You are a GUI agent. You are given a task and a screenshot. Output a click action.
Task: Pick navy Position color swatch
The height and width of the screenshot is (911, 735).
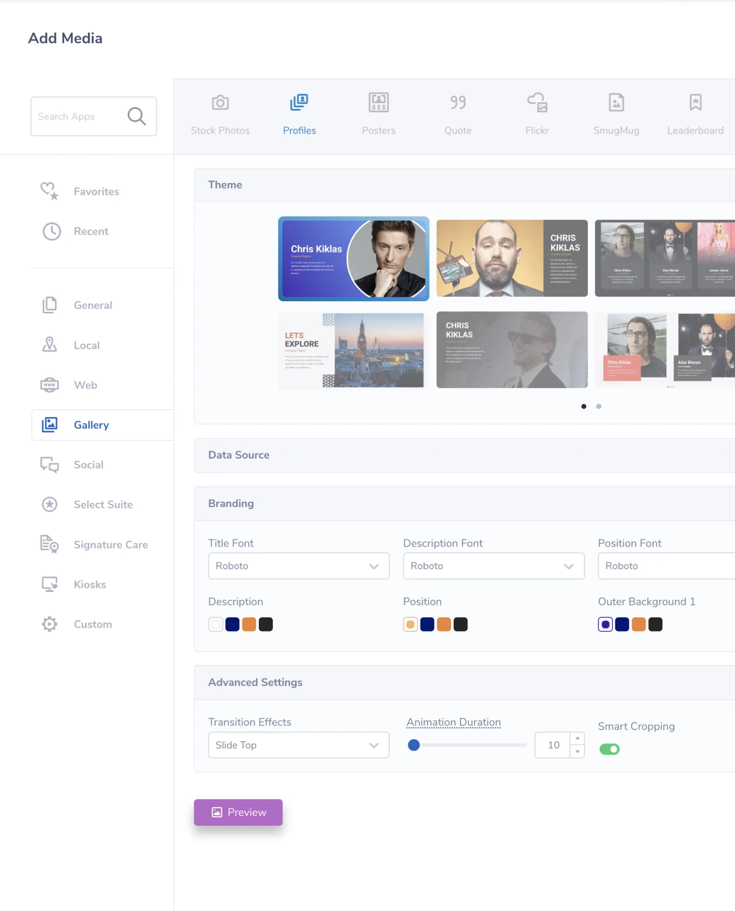point(427,624)
